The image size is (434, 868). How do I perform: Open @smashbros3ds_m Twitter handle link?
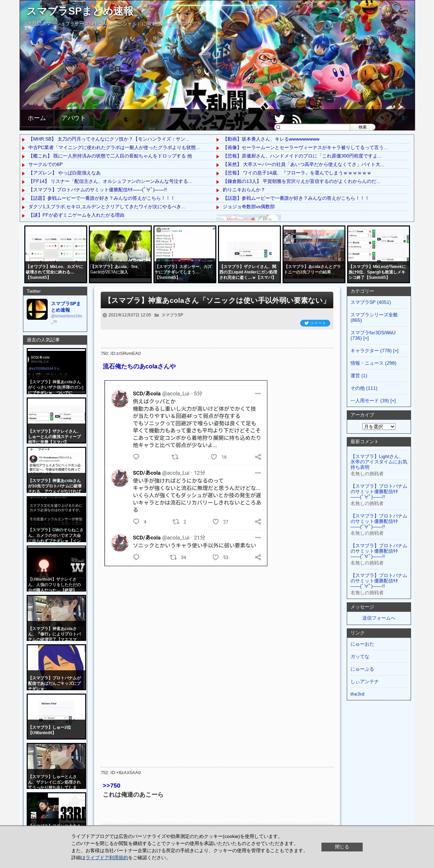(67, 318)
